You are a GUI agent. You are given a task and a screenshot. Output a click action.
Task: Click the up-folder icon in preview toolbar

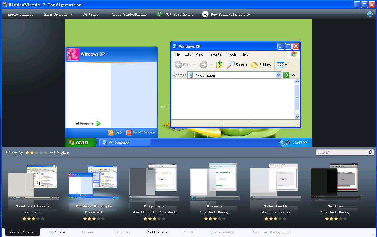(x=219, y=64)
